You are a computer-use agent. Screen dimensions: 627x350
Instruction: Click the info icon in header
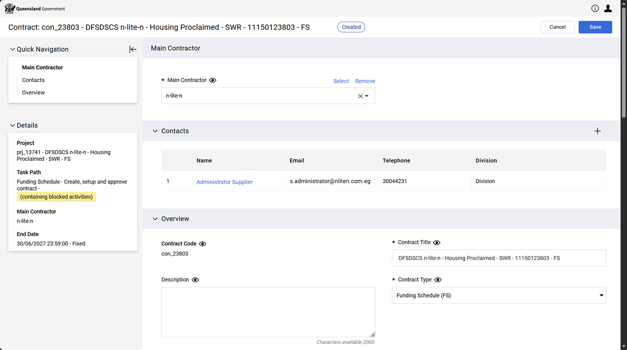pyautogui.click(x=595, y=8)
